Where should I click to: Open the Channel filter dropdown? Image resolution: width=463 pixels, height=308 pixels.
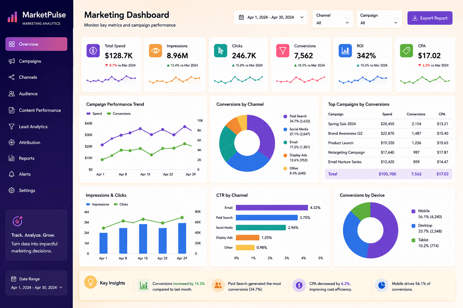click(333, 19)
